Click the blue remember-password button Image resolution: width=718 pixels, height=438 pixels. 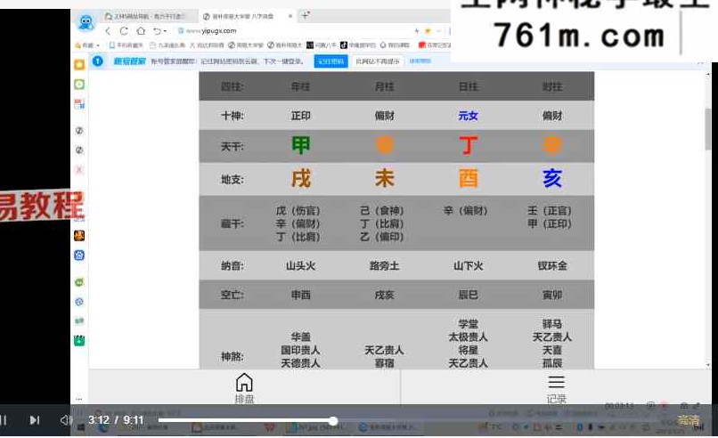pyautogui.click(x=330, y=61)
